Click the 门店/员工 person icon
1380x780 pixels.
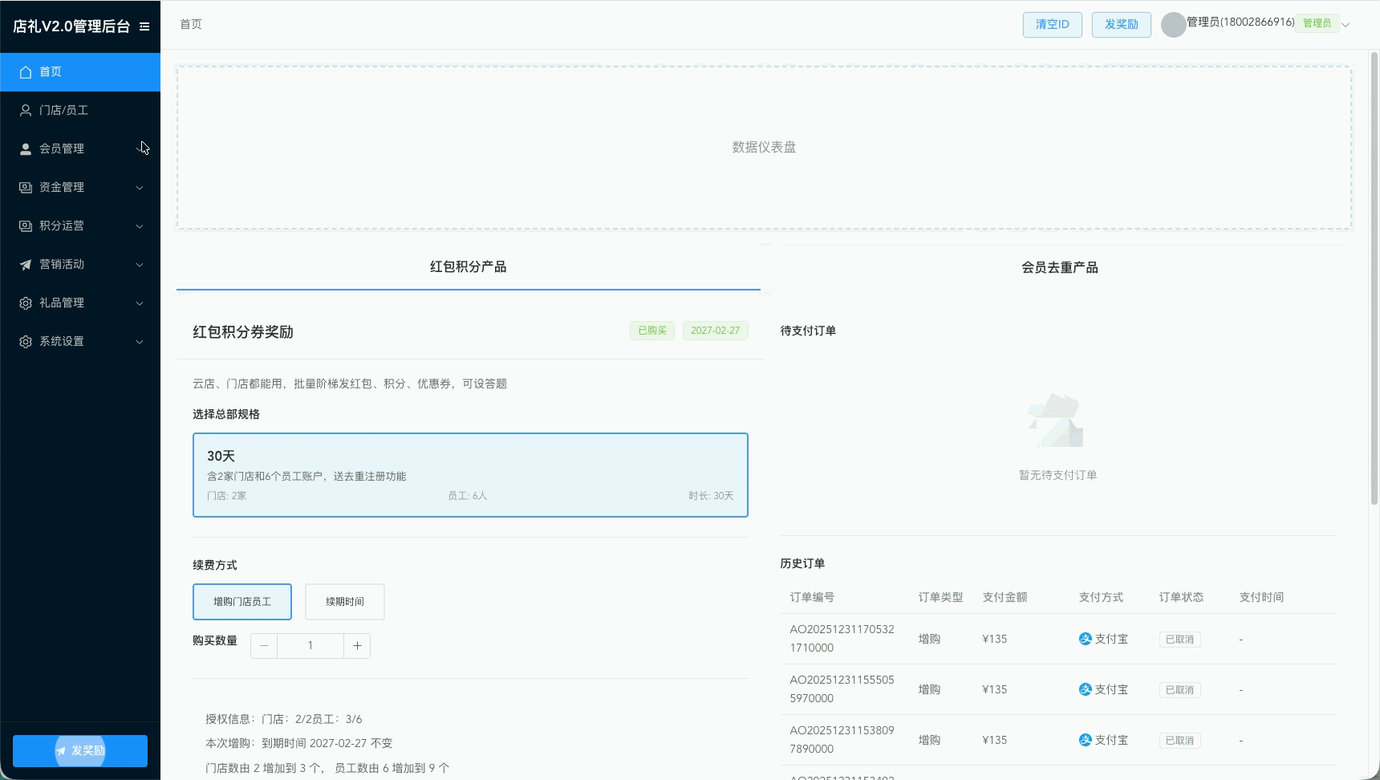[26, 111]
